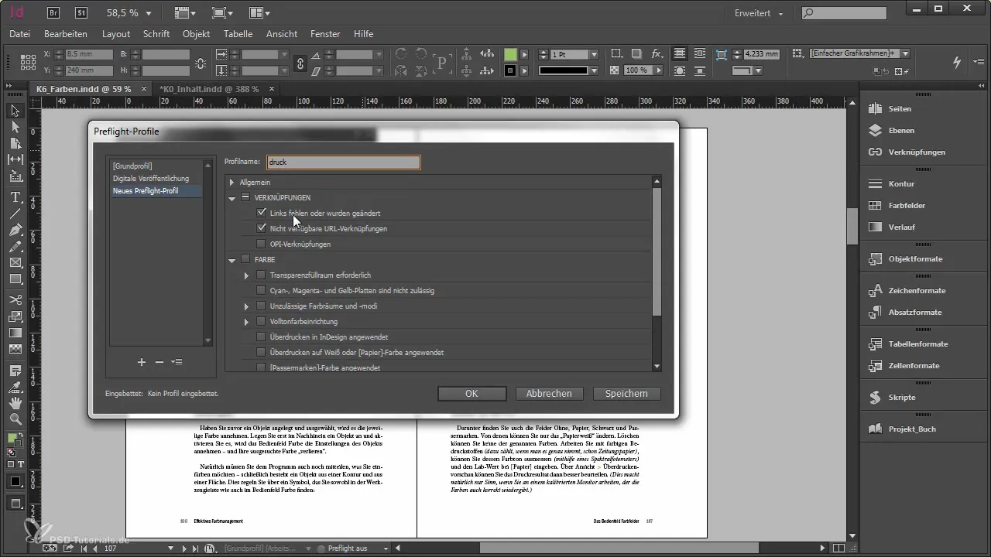Select the Rectangle tool

click(15, 278)
